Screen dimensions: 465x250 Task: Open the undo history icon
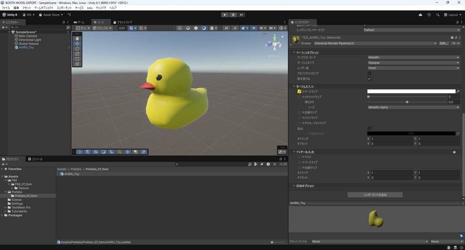429,15
